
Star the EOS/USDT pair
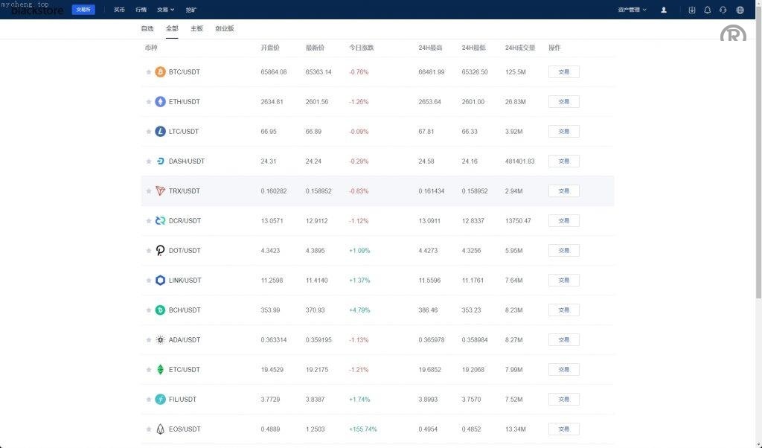[x=149, y=429]
